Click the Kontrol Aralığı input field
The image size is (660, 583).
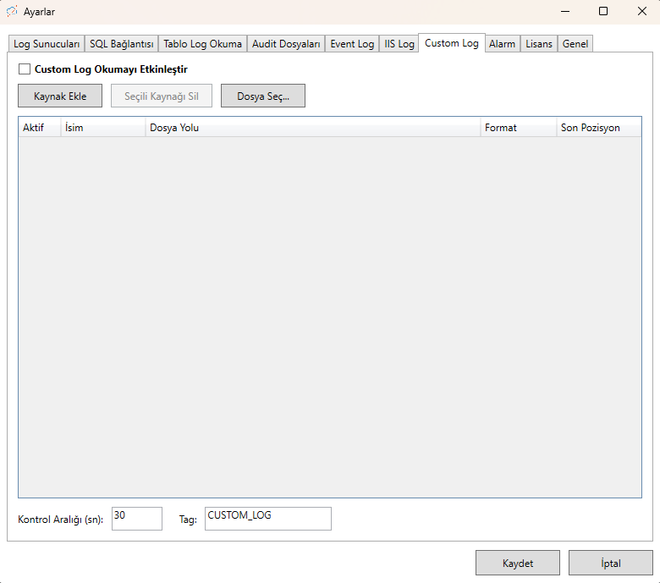[x=136, y=519]
